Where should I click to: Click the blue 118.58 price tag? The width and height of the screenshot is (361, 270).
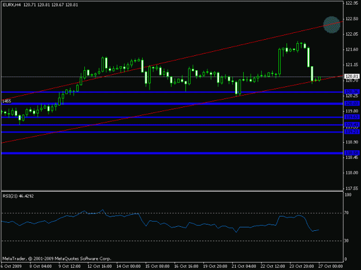tap(352, 153)
